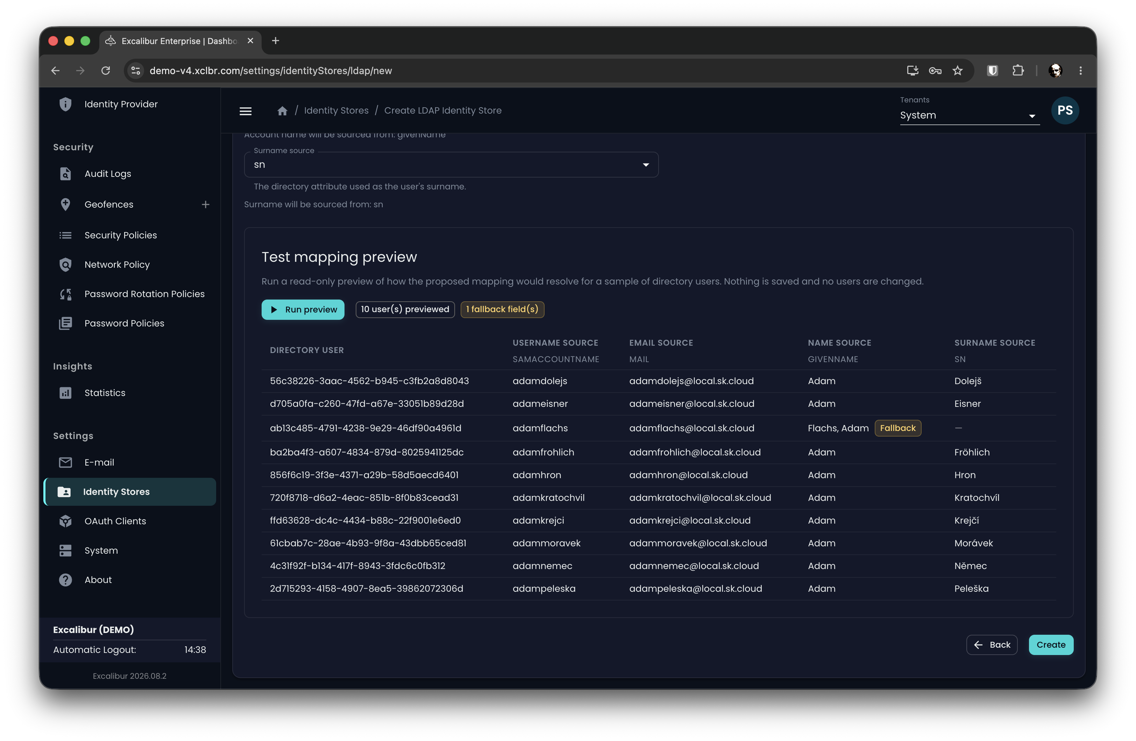View site information icon in address bar
Viewport: 1136px width, 741px height.
point(136,71)
